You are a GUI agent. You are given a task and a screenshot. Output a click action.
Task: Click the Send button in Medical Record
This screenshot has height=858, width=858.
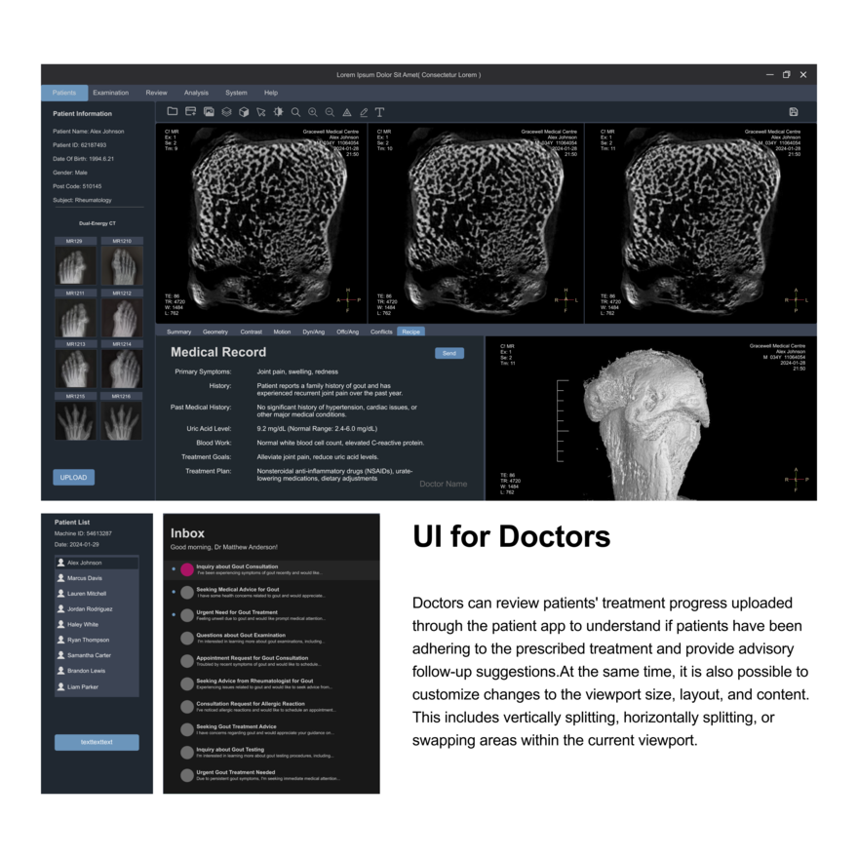[449, 353]
